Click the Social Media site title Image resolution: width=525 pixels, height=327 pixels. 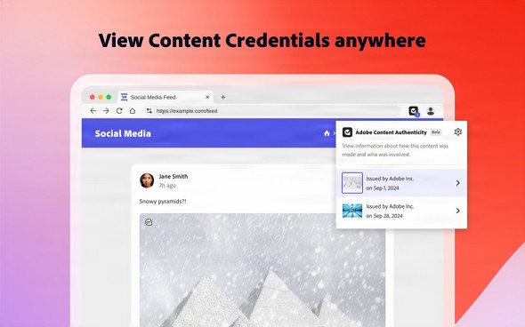tap(123, 134)
